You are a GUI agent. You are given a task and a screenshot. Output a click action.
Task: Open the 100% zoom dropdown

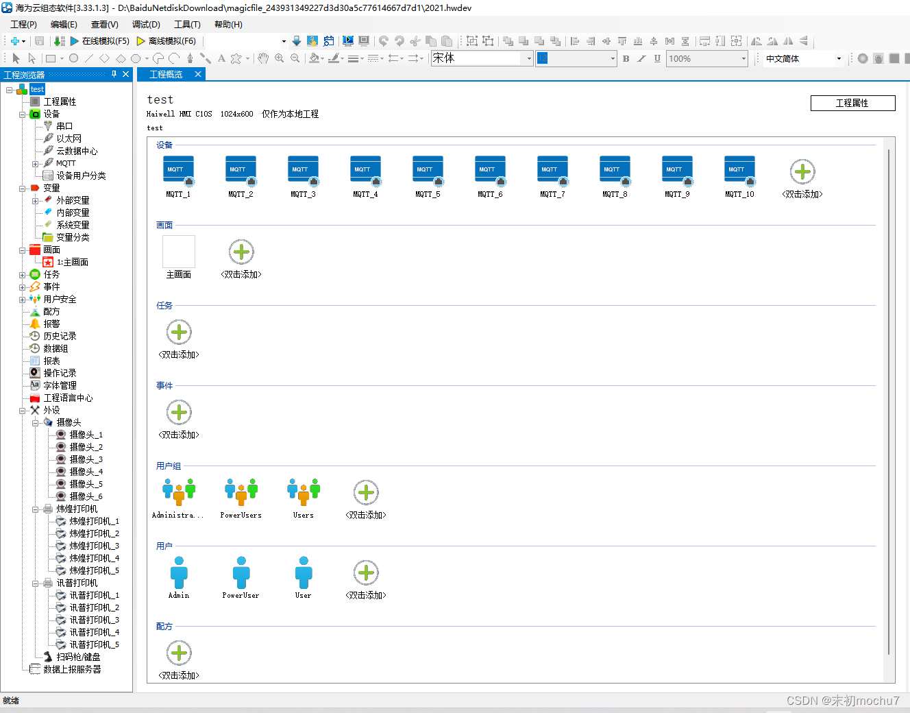tap(743, 58)
